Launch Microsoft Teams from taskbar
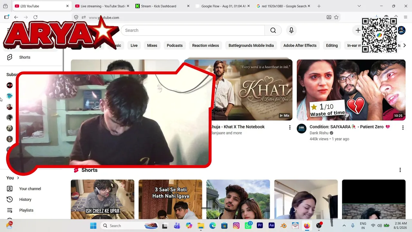412x232 pixels. point(177,226)
